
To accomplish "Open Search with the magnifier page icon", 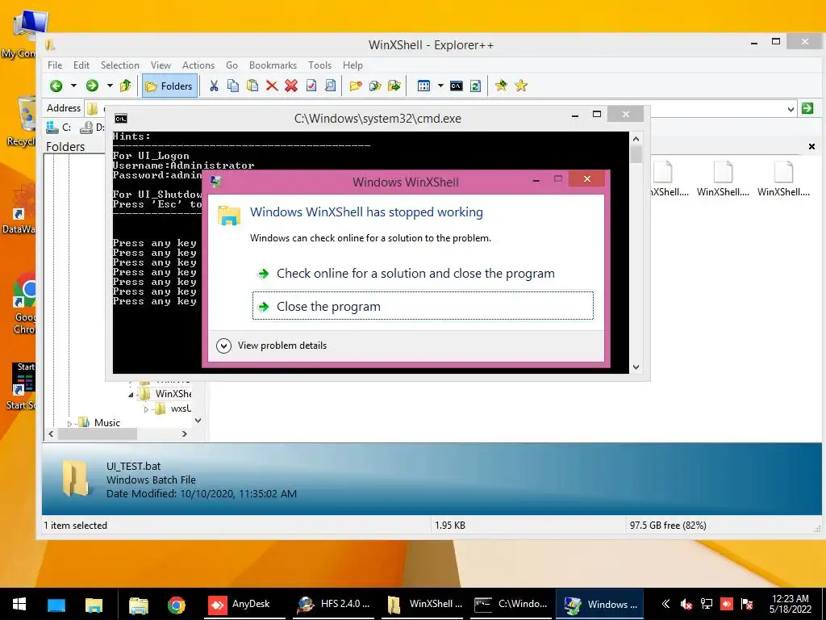I will [x=330, y=86].
